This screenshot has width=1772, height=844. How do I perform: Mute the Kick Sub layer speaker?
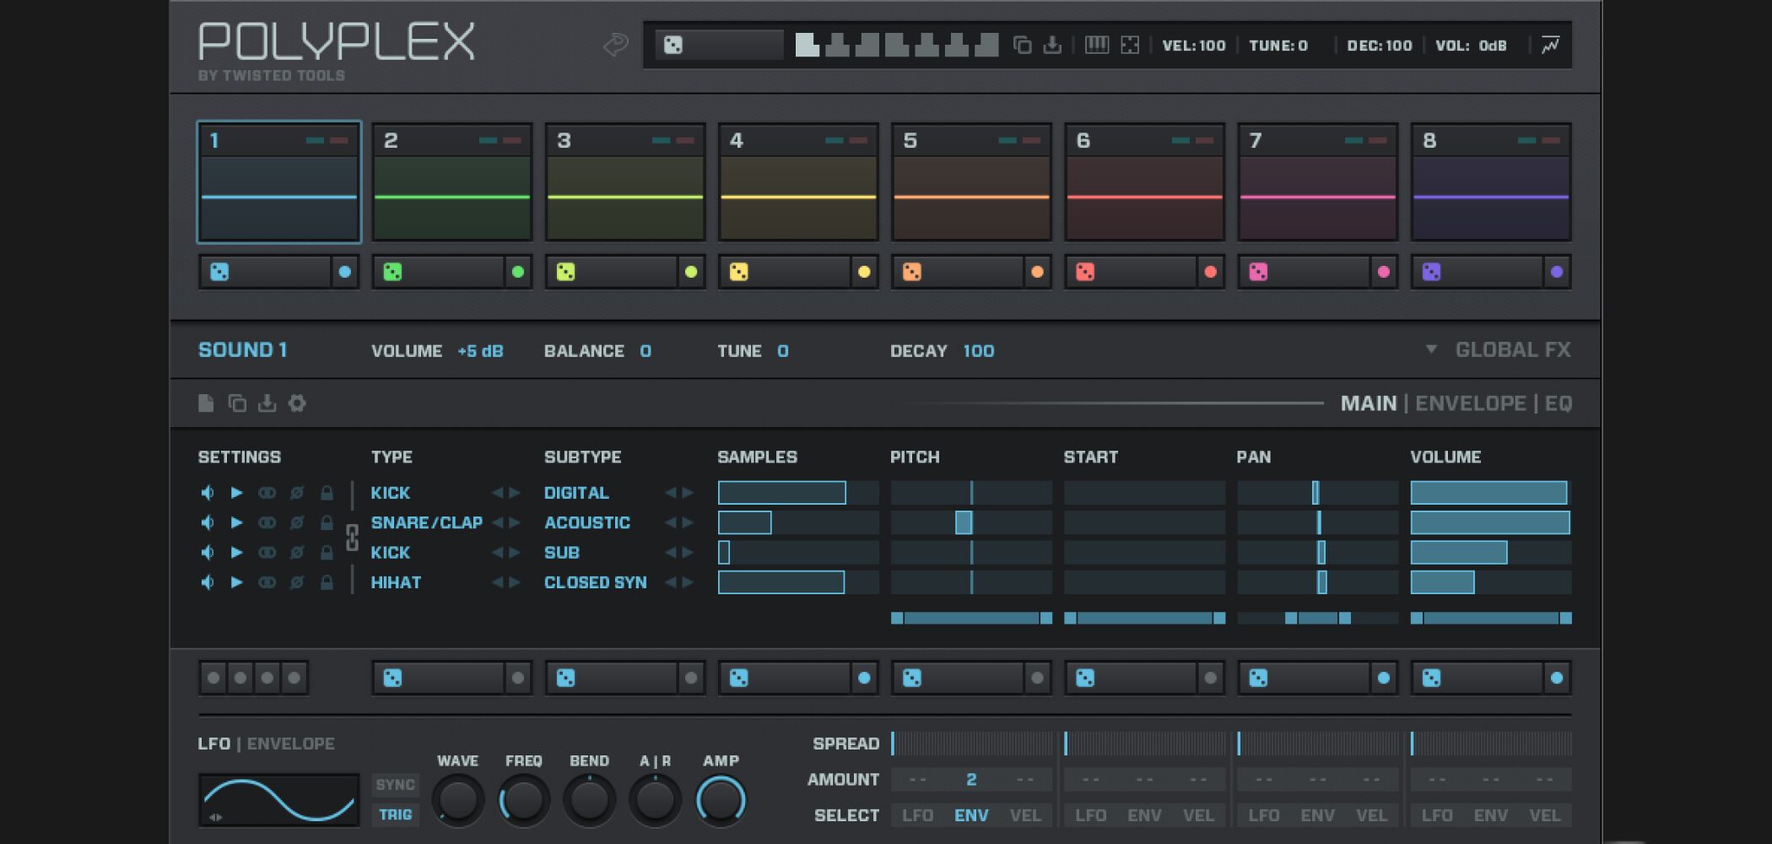[x=207, y=552]
